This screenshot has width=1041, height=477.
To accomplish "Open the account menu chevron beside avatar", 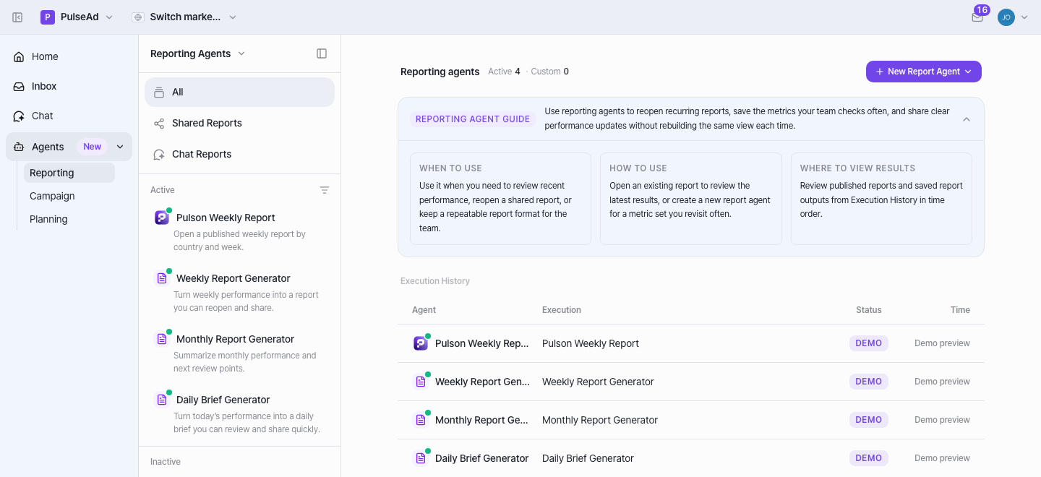I will pyautogui.click(x=1024, y=17).
